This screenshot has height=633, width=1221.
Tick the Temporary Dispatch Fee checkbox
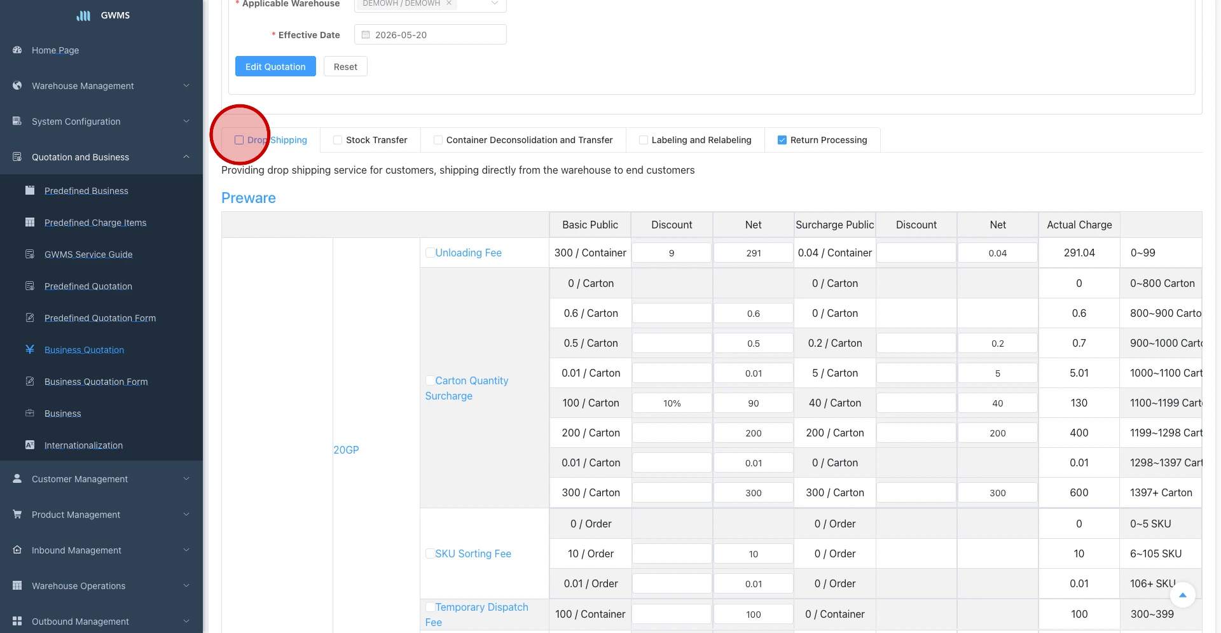point(430,607)
